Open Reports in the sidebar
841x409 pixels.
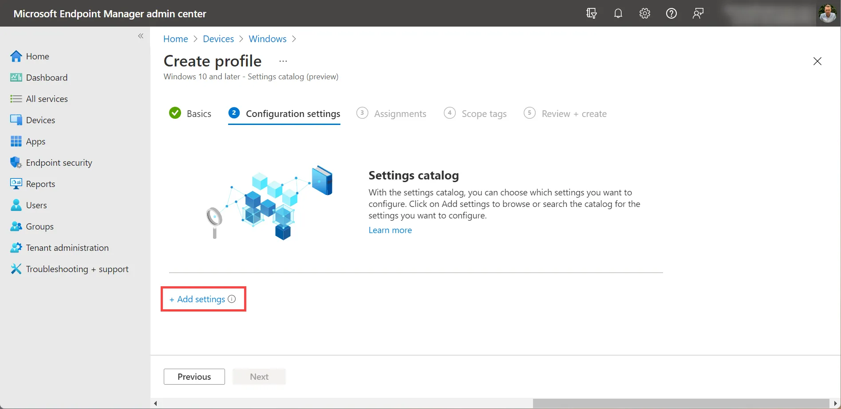(33, 184)
